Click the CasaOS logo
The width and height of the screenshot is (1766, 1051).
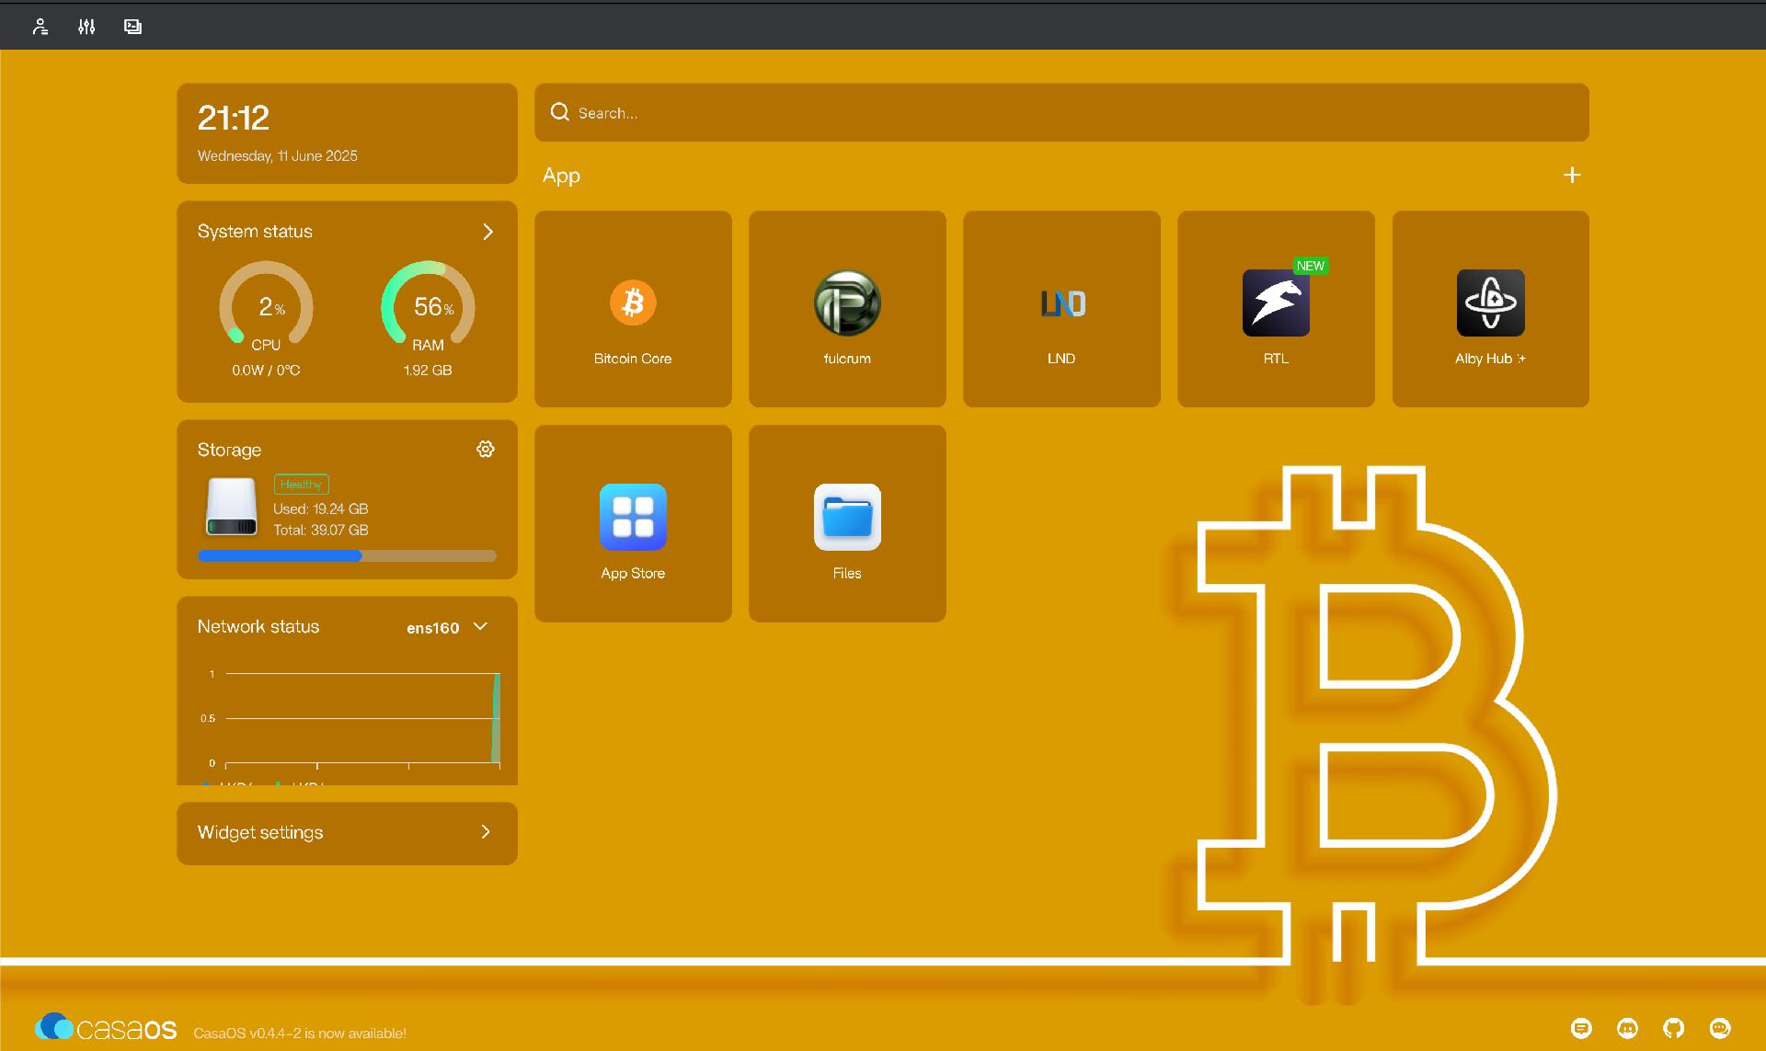tap(106, 1027)
